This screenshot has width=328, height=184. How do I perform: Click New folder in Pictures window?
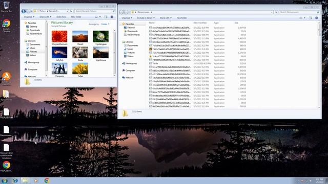point(76,17)
